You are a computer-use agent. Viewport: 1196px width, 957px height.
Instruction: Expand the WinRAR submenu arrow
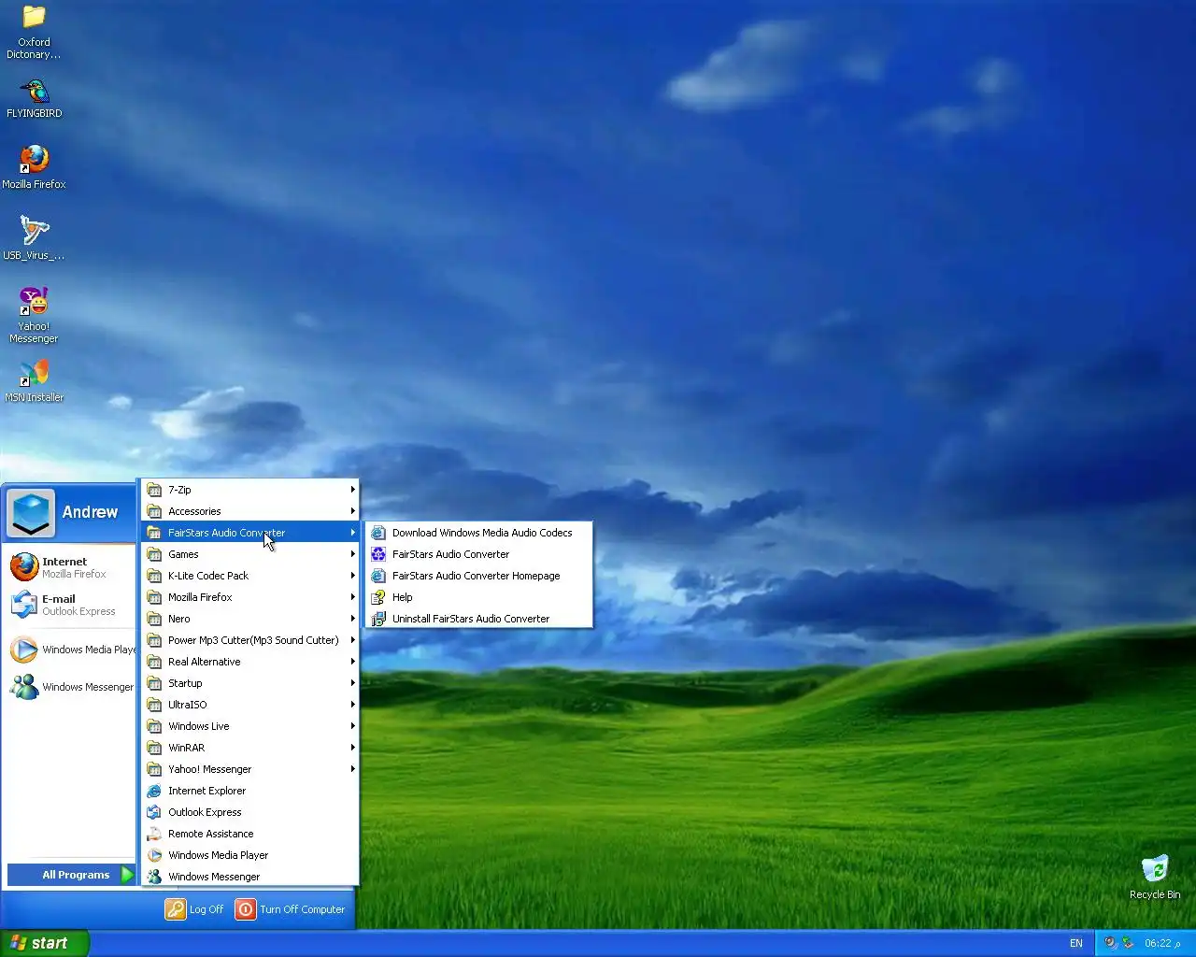[x=352, y=748]
